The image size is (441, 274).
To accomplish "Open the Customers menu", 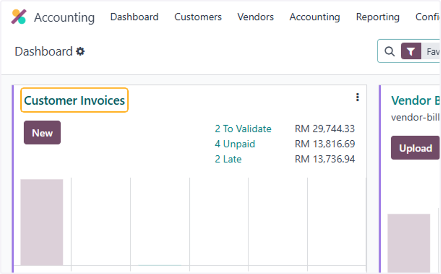I will click(x=198, y=17).
